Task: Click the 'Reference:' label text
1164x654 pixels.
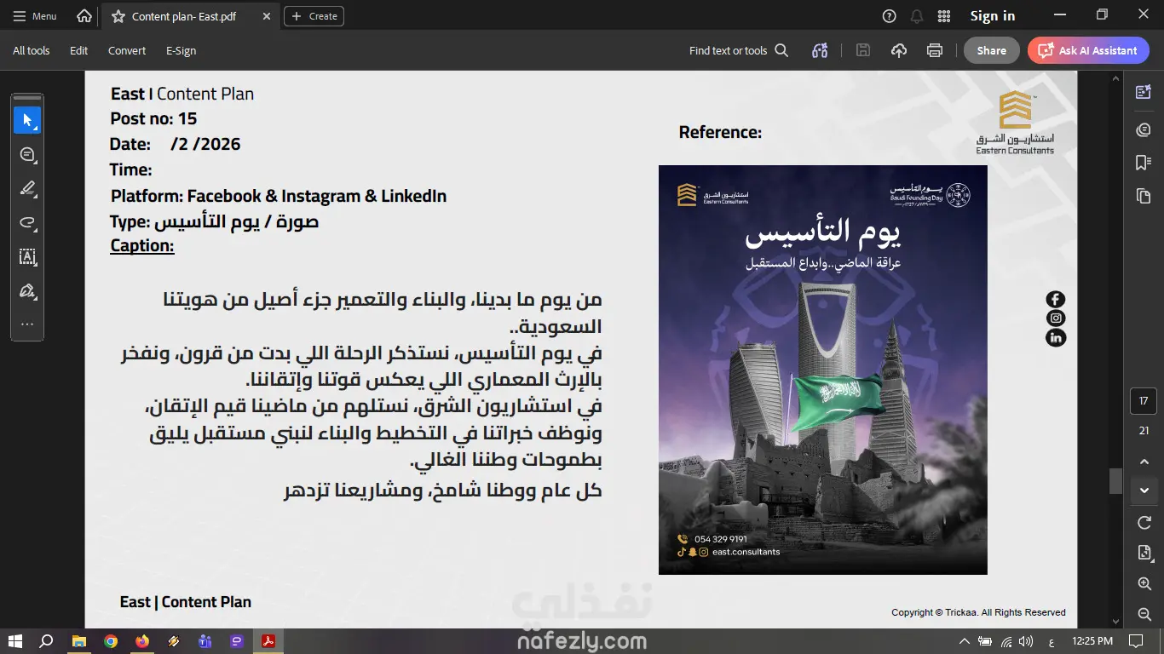Action: click(x=720, y=132)
